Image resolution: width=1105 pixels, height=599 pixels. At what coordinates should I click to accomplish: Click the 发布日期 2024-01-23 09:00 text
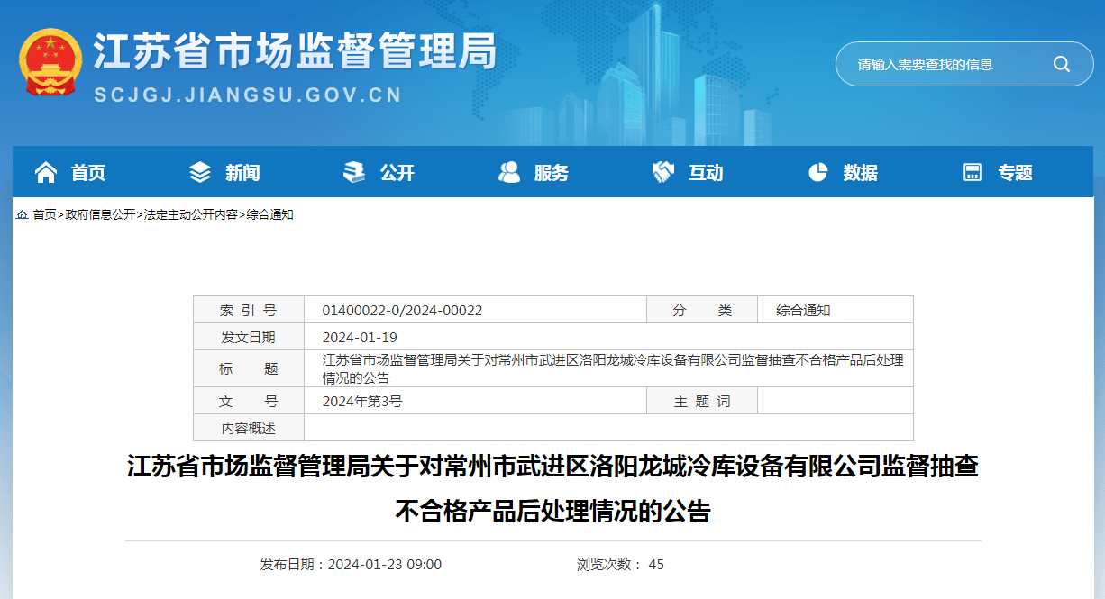[351, 565]
